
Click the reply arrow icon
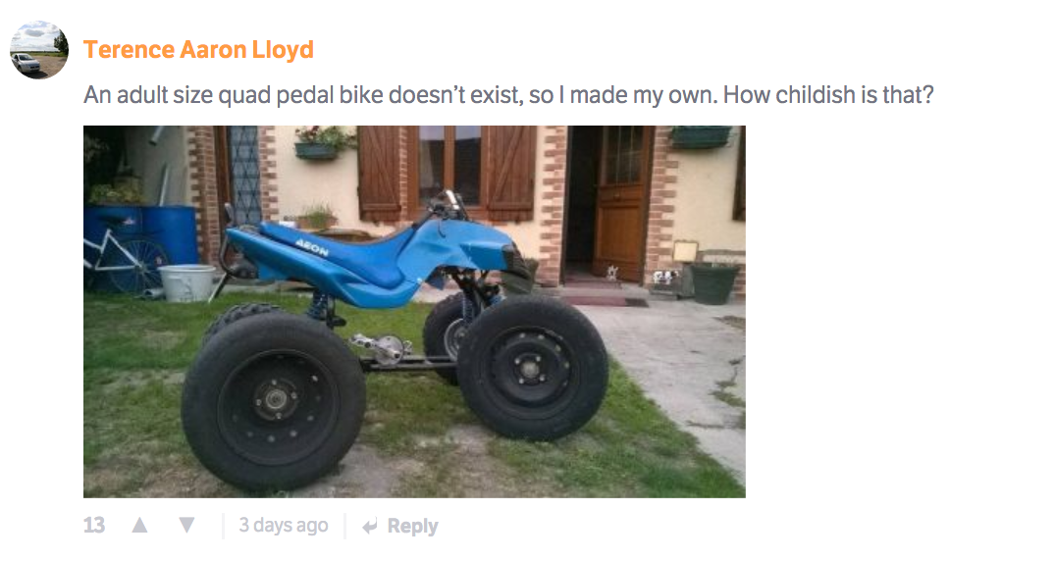click(x=370, y=526)
